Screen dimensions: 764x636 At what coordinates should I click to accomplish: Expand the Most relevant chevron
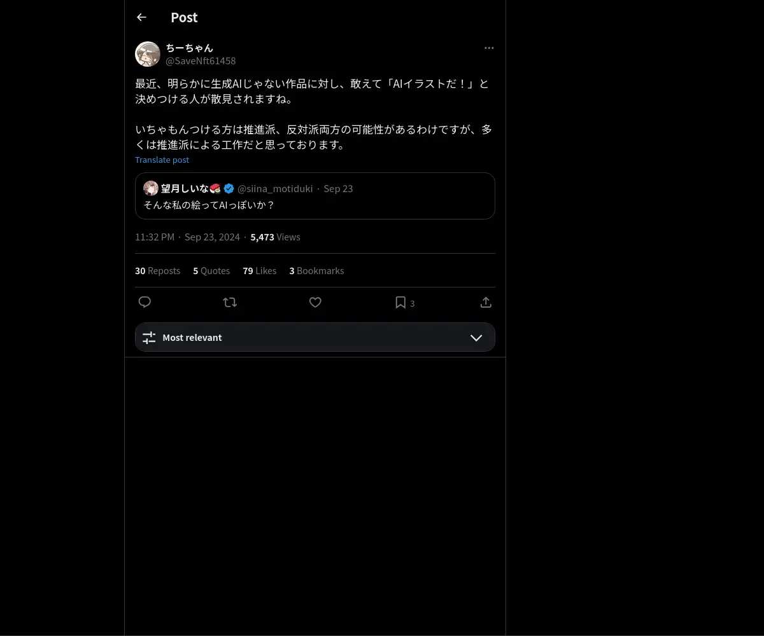[476, 338]
